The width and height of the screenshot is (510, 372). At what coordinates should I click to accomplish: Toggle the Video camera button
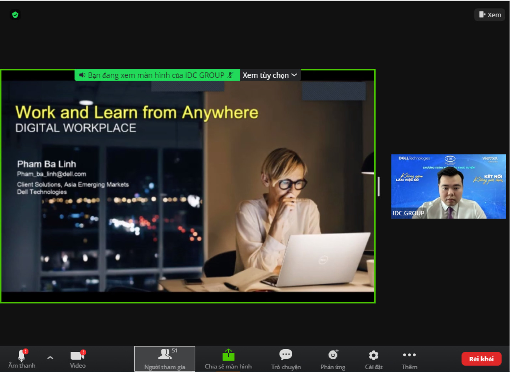(78, 359)
